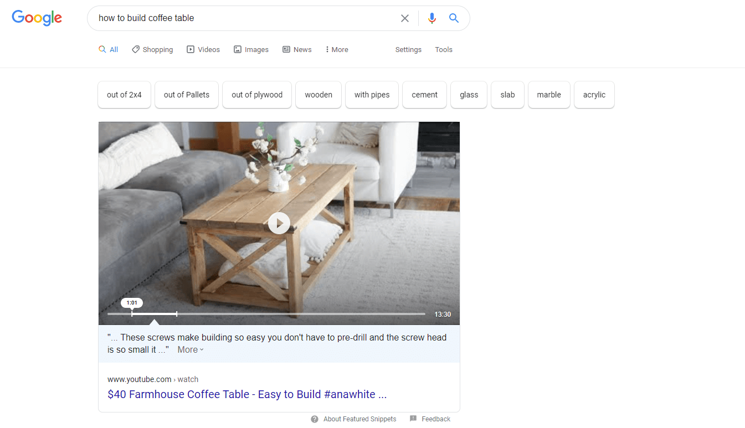Open the About Featured Snippets link

tap(359, 419)
